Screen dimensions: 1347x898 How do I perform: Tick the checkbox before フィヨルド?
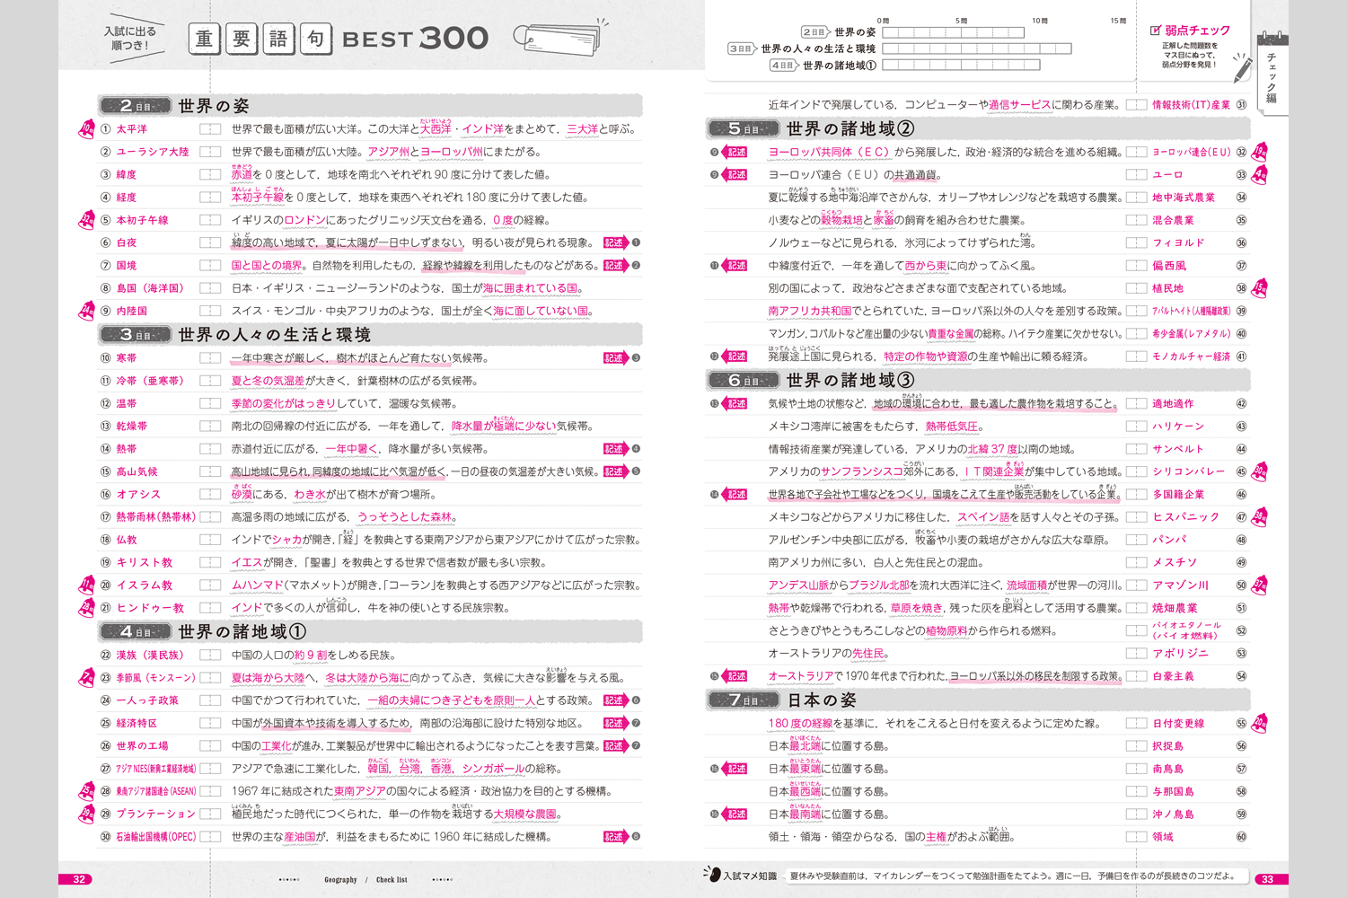(x=1136, y=242)
